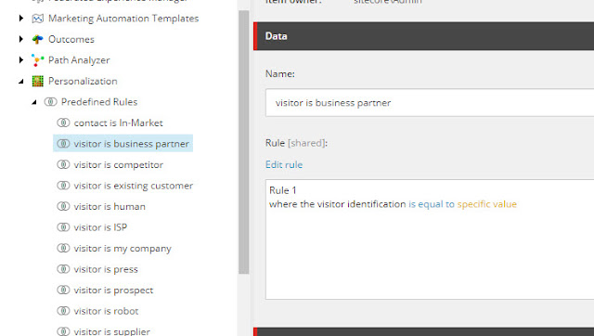Click the rule icon beside visitor is ISP
Viewport: 594px width, 336px height.
tap(63, 226)
